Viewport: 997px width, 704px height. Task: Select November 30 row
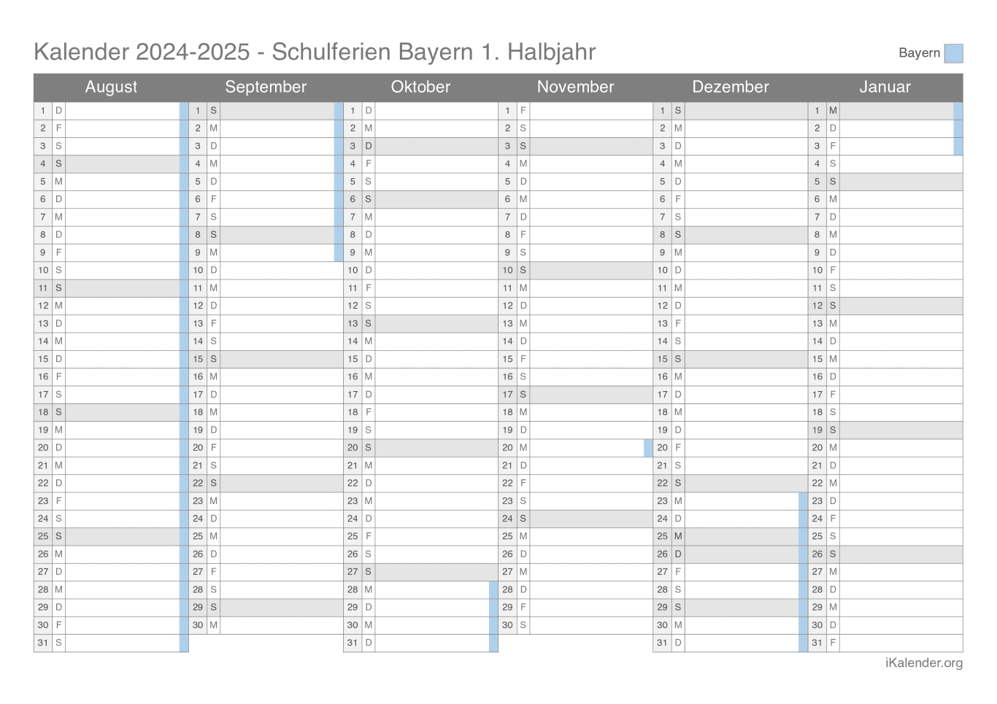(x=575, y=624)
